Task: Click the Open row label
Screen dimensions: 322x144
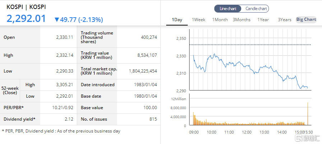Action: 9,37
